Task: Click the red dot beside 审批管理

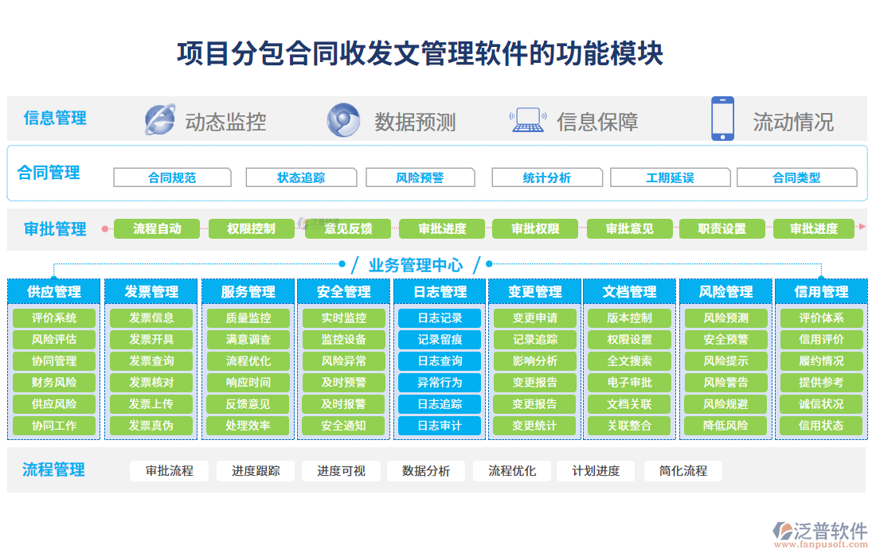Action: click(103, 228)
